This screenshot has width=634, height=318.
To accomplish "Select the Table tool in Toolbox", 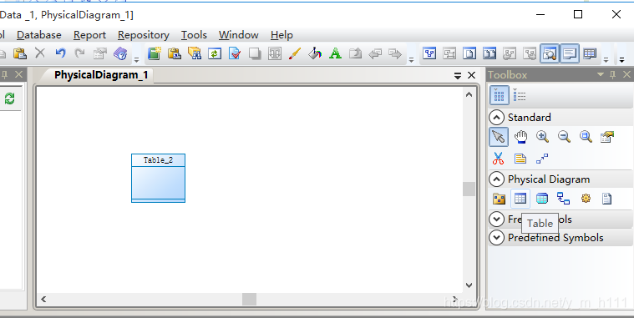I will pyautogui.click(x=520, y=199).
